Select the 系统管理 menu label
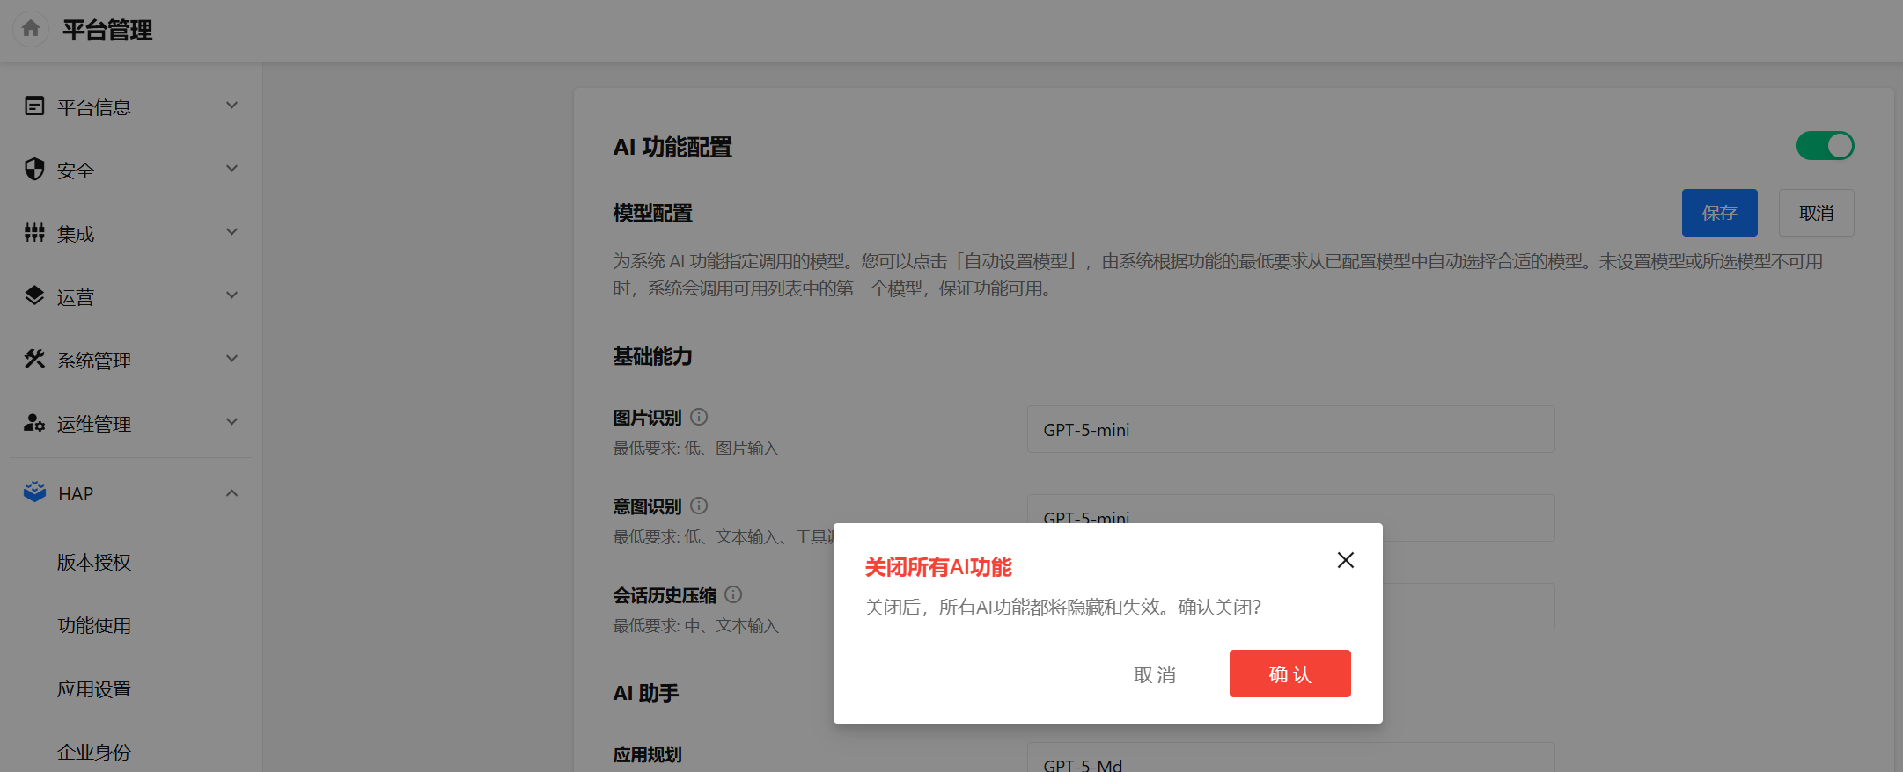The image size is (1903, 772). pos(94,361)
